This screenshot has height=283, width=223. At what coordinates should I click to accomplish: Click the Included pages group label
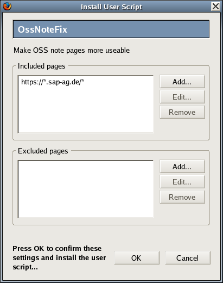[41, 66]
